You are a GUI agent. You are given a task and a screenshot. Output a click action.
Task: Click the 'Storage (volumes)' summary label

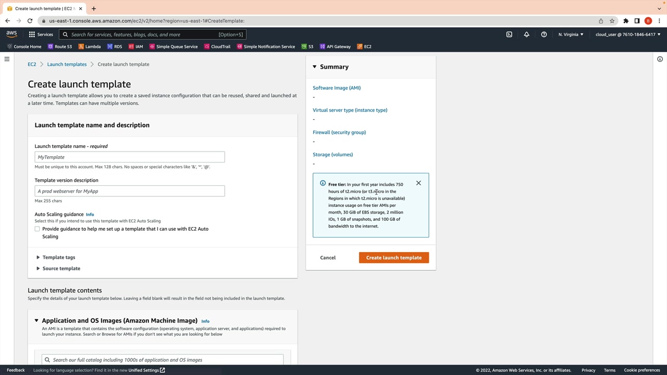click(x=333, y=155)
